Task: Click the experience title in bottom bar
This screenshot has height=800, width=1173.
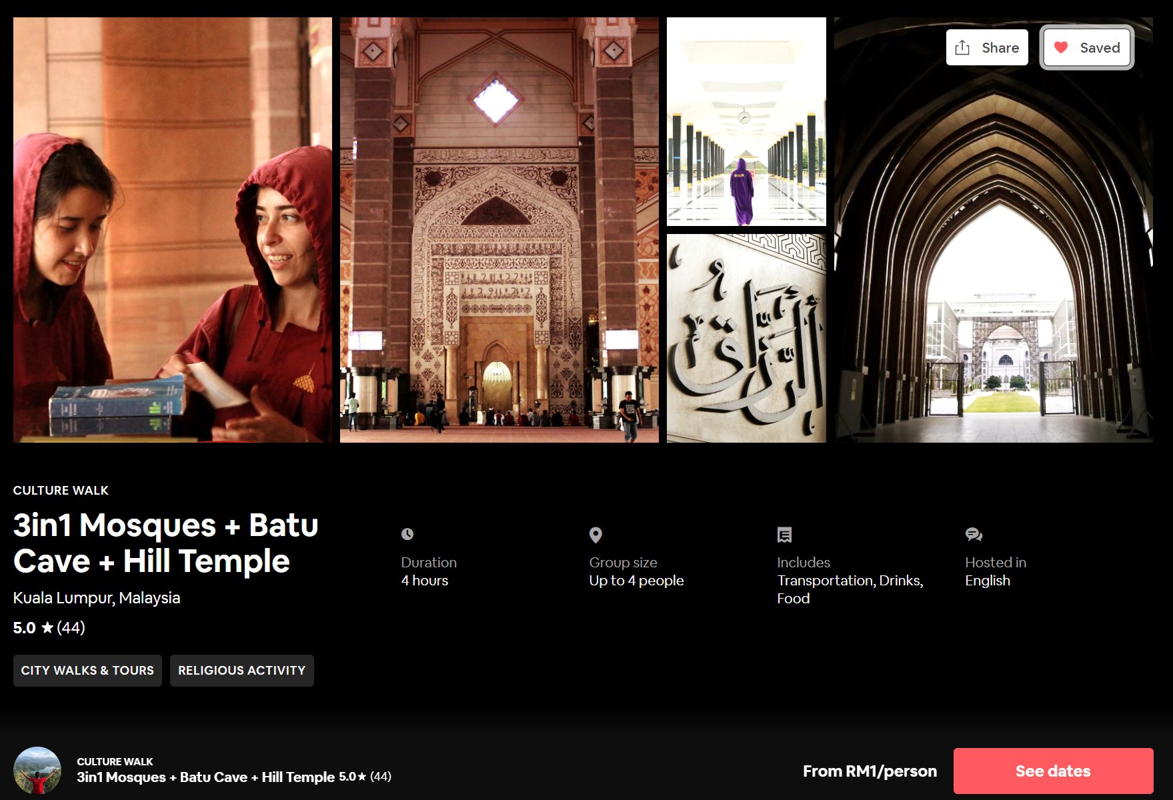Action: tap(205, 777)
